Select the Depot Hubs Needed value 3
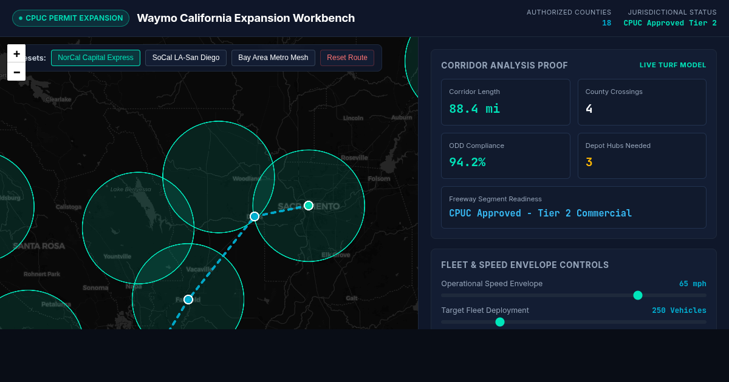This screenshot has height=382, width=729. coord(589,162)
